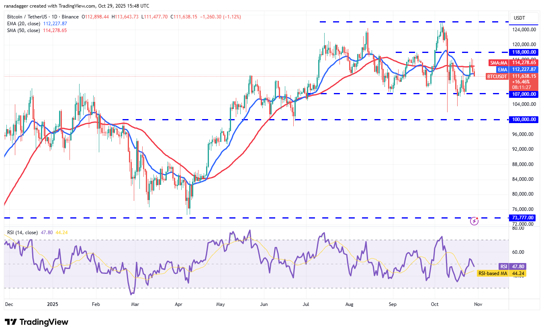Viewport: 544px width, 334px height.
Task: Click the 118,000.00 resistance level label
Action: (x=524, y=52)
